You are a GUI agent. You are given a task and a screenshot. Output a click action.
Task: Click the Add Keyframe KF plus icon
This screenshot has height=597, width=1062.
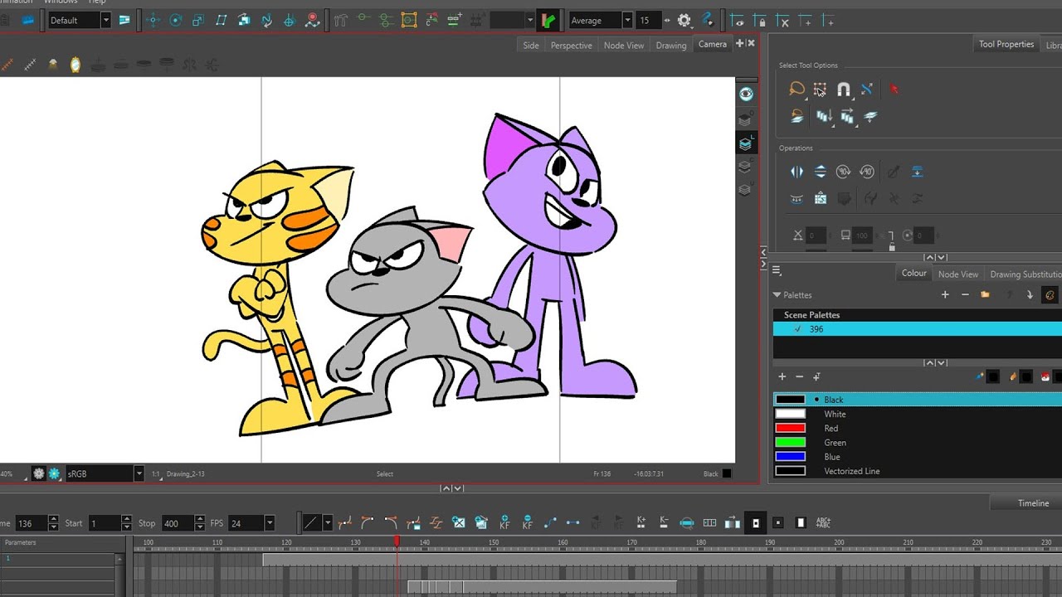pos(504,523)
